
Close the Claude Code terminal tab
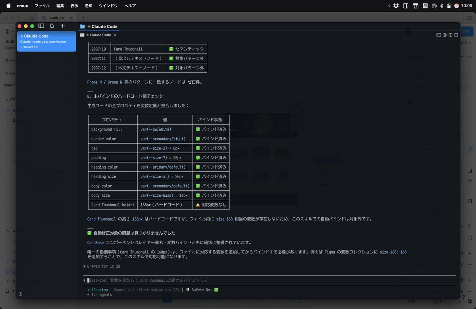[115, 35]
